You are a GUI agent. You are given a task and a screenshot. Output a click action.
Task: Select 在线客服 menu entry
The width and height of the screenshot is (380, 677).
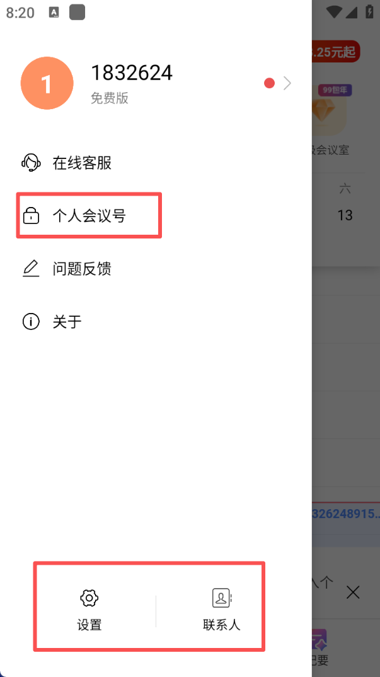tap(82, 163)
